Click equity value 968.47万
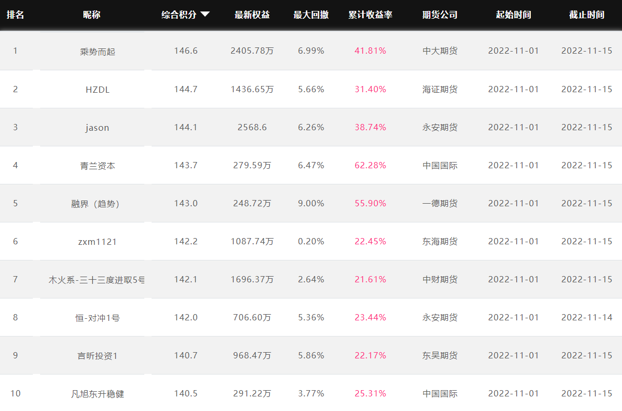Image resolution: width=622 pixels, height=411 pixels. pos(252,356)
